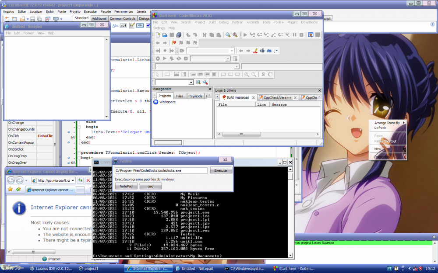
Task: Open the Find dialog via the magnifier icon
Action: (x=227, y=35)
